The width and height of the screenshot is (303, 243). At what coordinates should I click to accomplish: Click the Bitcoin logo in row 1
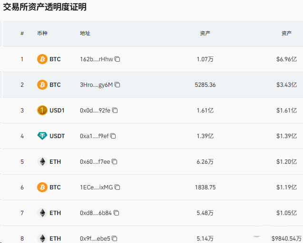[x=42, y=59]
